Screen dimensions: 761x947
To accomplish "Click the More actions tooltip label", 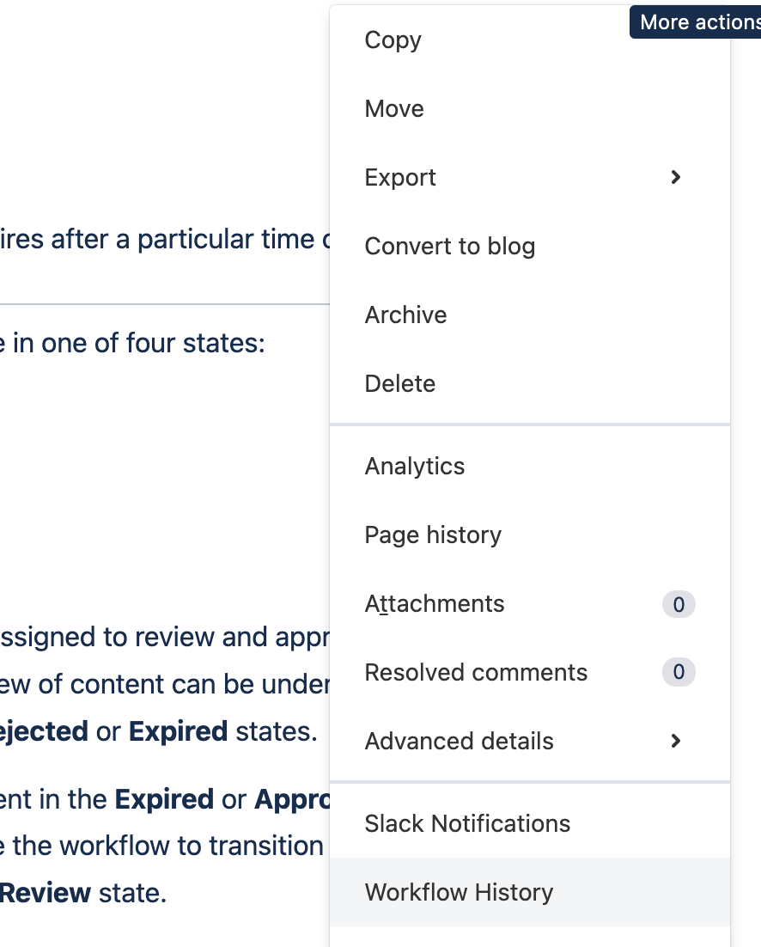I will (695, 22).
